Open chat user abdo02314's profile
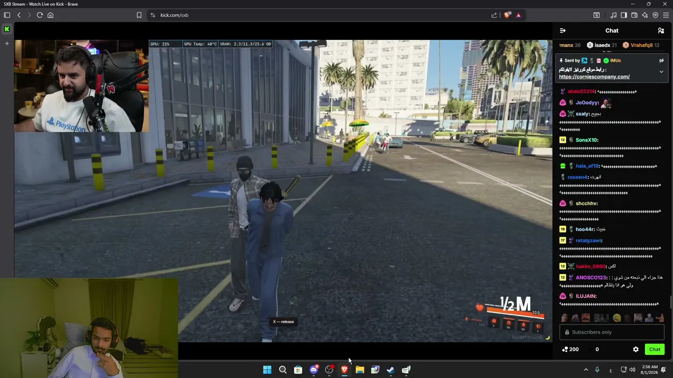 pyautogui.click(x=581, y=92)
